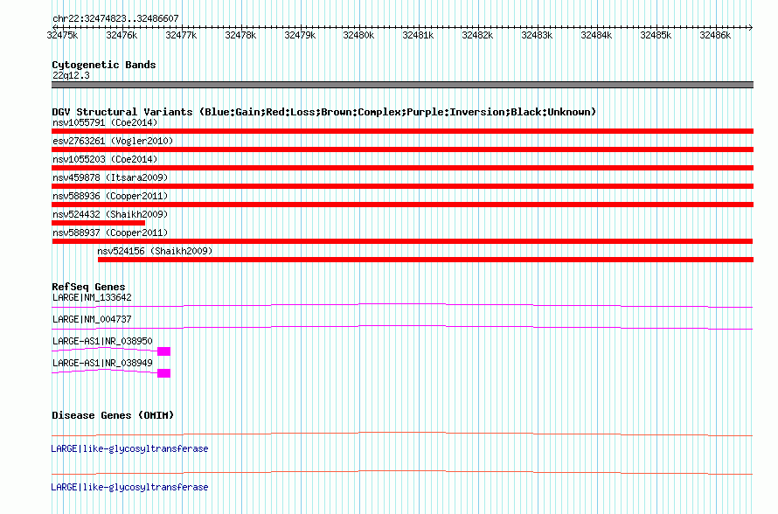Image resolution: width=778 pixels, height=514 pixels.
Task: Click the 32481k ruler tick label
Action: pos(418,35)
